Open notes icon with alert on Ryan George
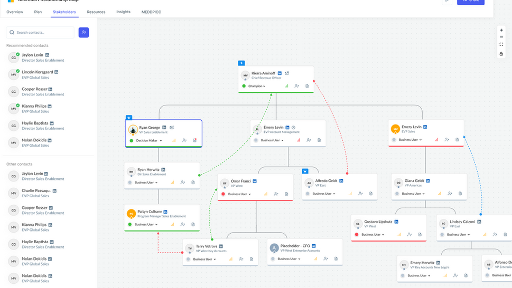Screen dimensions: 512x288 (x=194, y=140)
